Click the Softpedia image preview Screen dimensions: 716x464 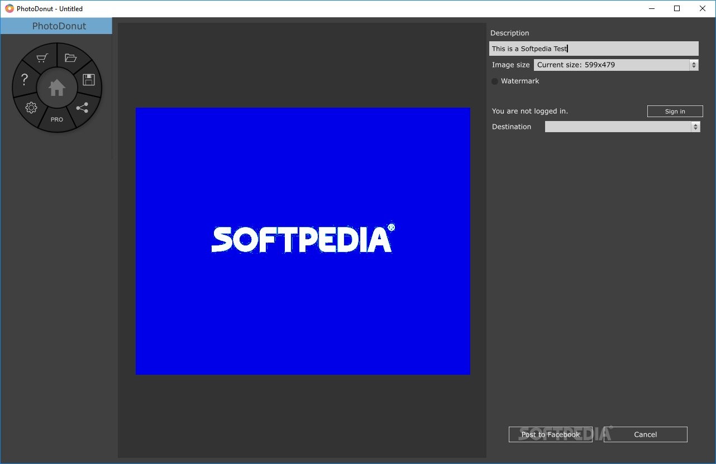[303, 241]
